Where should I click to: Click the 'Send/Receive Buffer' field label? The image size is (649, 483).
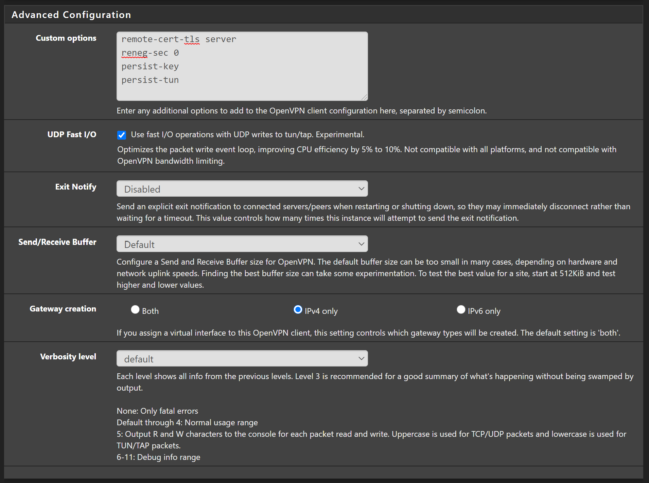pos(57,242)
